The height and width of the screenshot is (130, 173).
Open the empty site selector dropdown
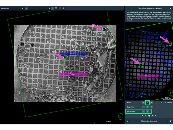click(39, 8)
